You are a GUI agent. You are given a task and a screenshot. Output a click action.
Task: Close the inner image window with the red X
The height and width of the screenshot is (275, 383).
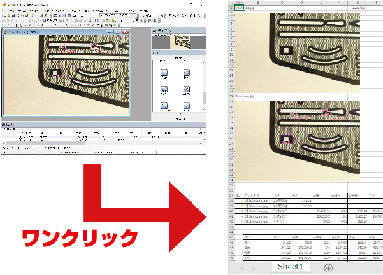click(126, 32)
